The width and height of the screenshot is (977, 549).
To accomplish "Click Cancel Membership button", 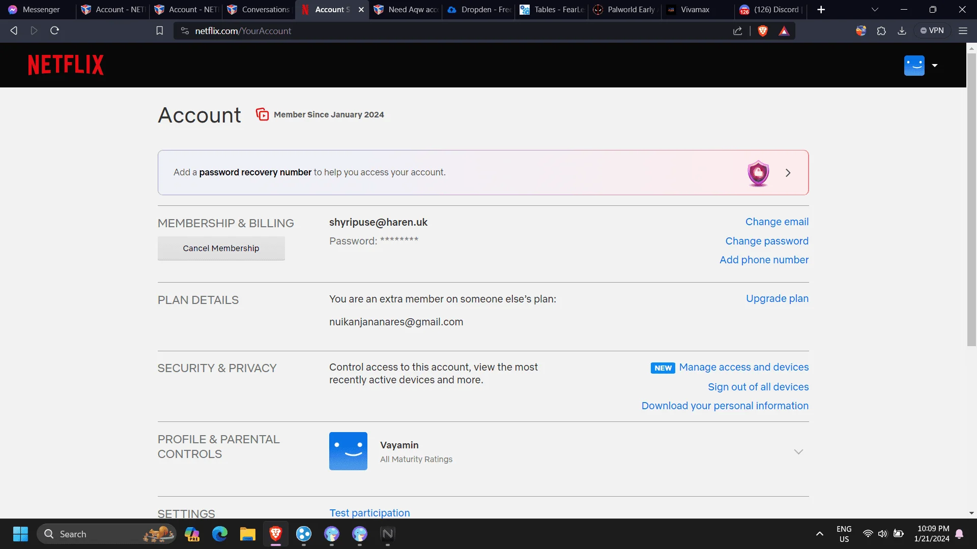I will click(x=221, y=248).
